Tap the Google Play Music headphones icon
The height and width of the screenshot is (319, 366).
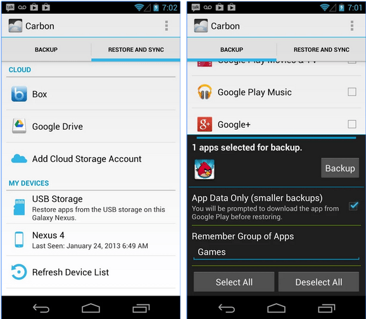(205, 92)
